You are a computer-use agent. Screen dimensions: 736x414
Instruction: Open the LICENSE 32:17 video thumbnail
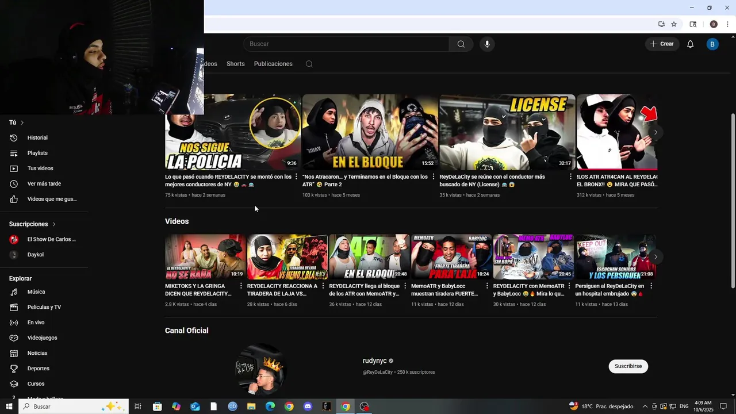tap(507, 132)
